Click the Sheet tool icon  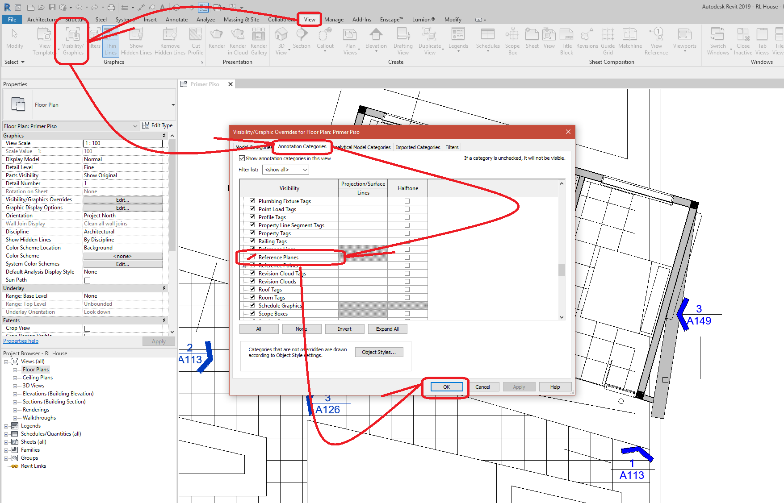coord(532,35)
